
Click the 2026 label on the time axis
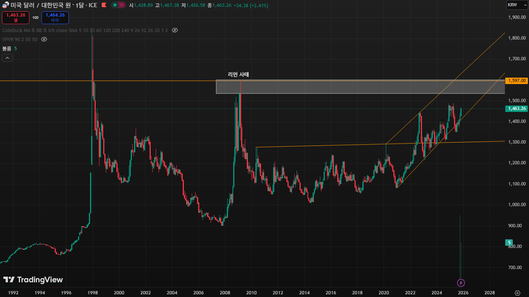pyautogui.click(x=463, y=292)
